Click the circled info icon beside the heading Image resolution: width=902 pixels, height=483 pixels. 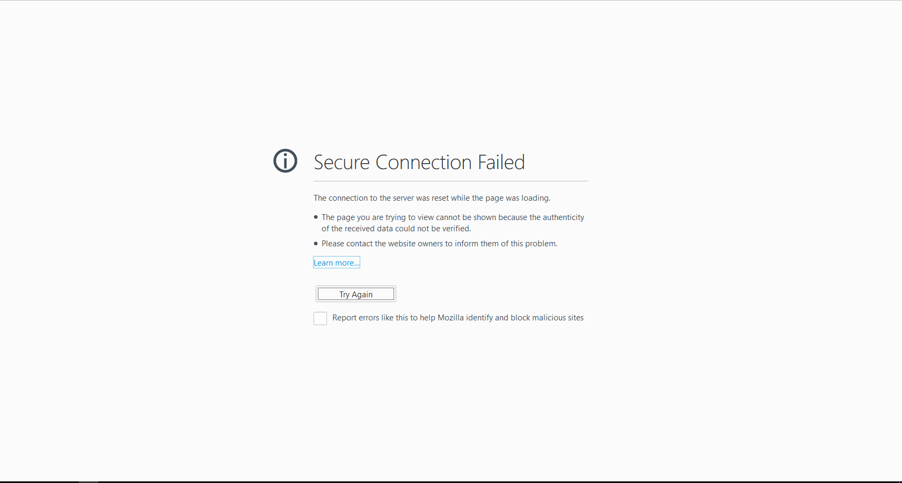[285, 161]
